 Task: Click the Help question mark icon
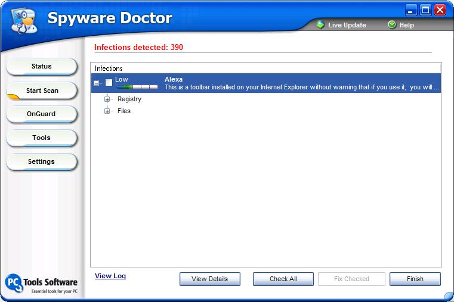[392, 25]
